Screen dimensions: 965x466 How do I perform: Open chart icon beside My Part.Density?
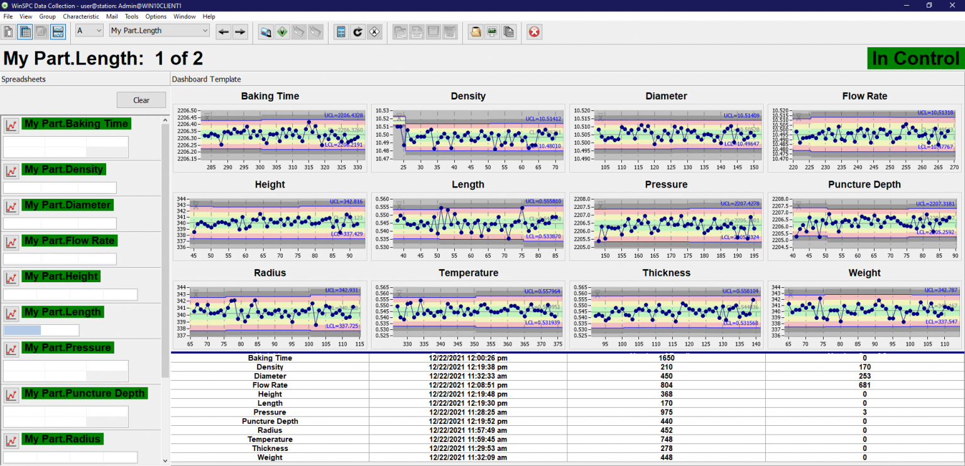click(11, 171)
